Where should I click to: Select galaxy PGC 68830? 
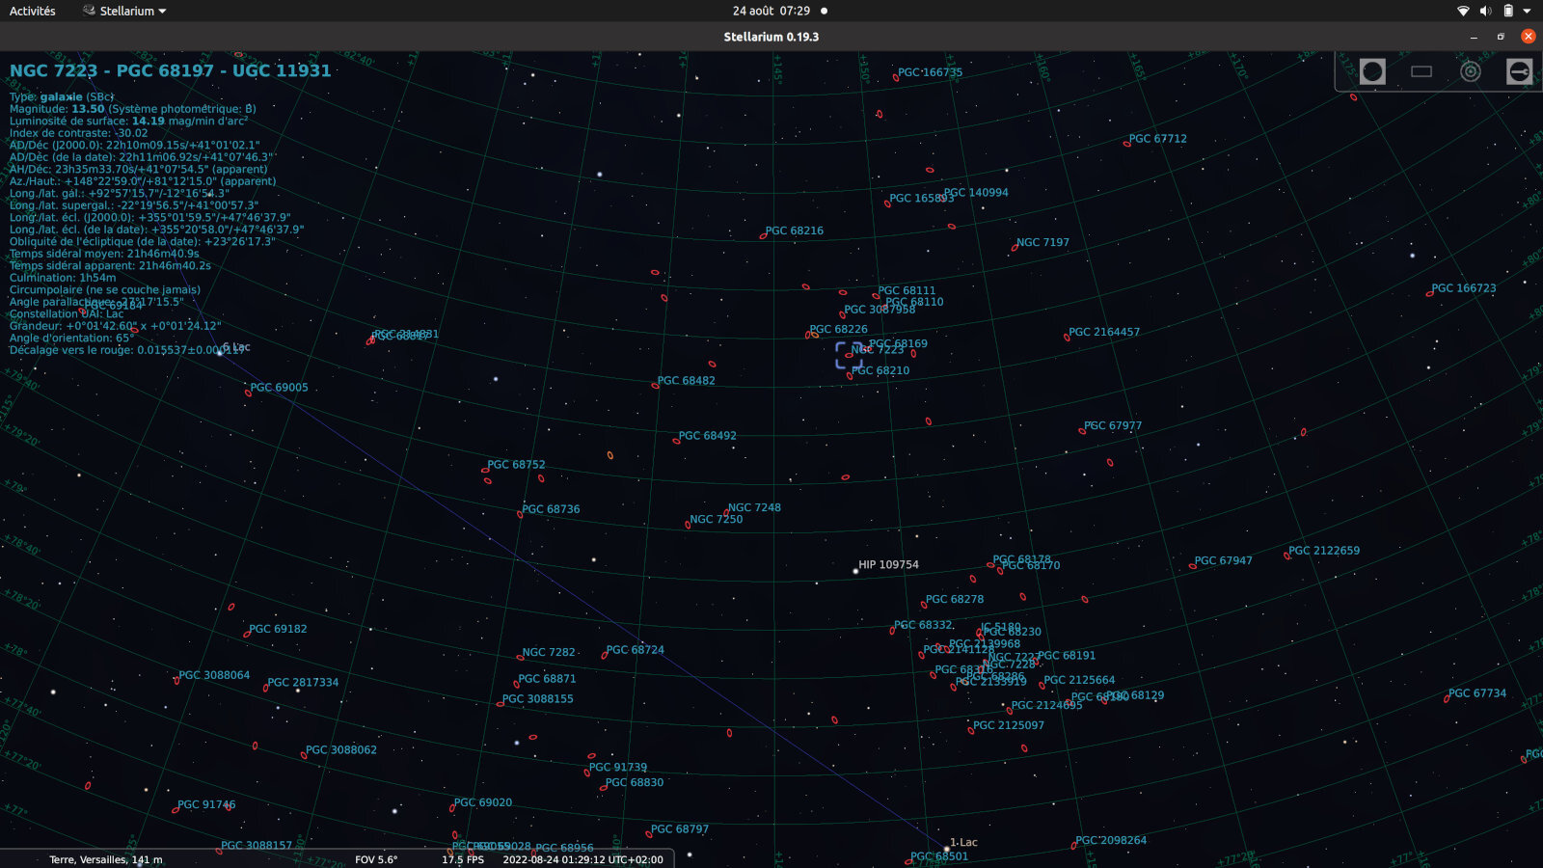pyautogui.click(x=635, y=783)
